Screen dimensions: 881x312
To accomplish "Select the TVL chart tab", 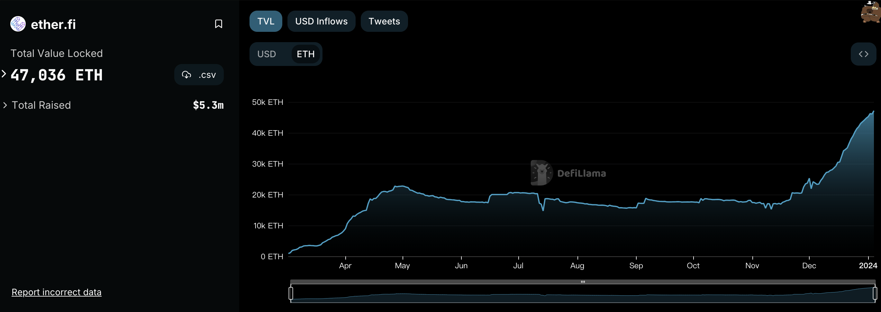I will pos(266,21).
